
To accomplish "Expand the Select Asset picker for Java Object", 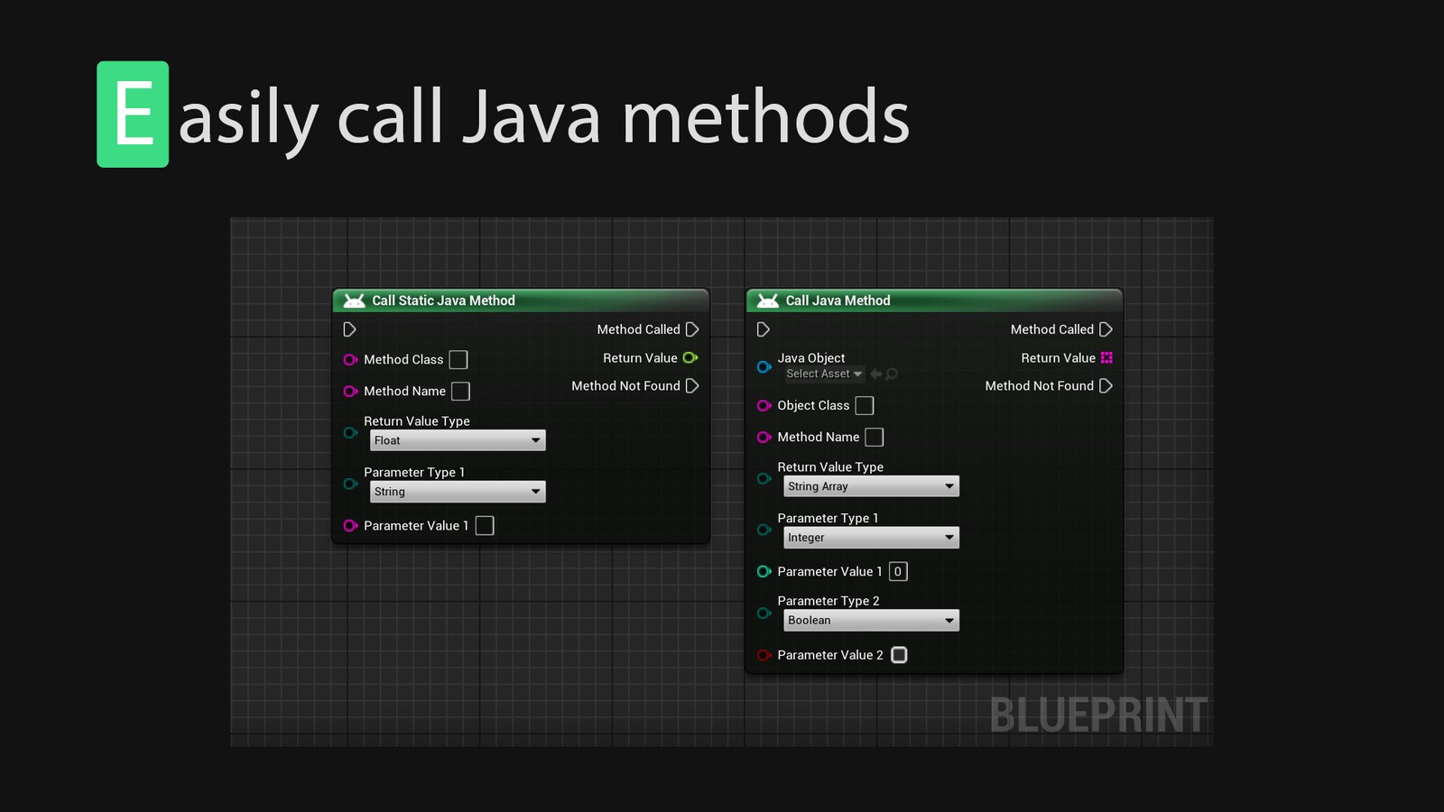I will [824, 374].
